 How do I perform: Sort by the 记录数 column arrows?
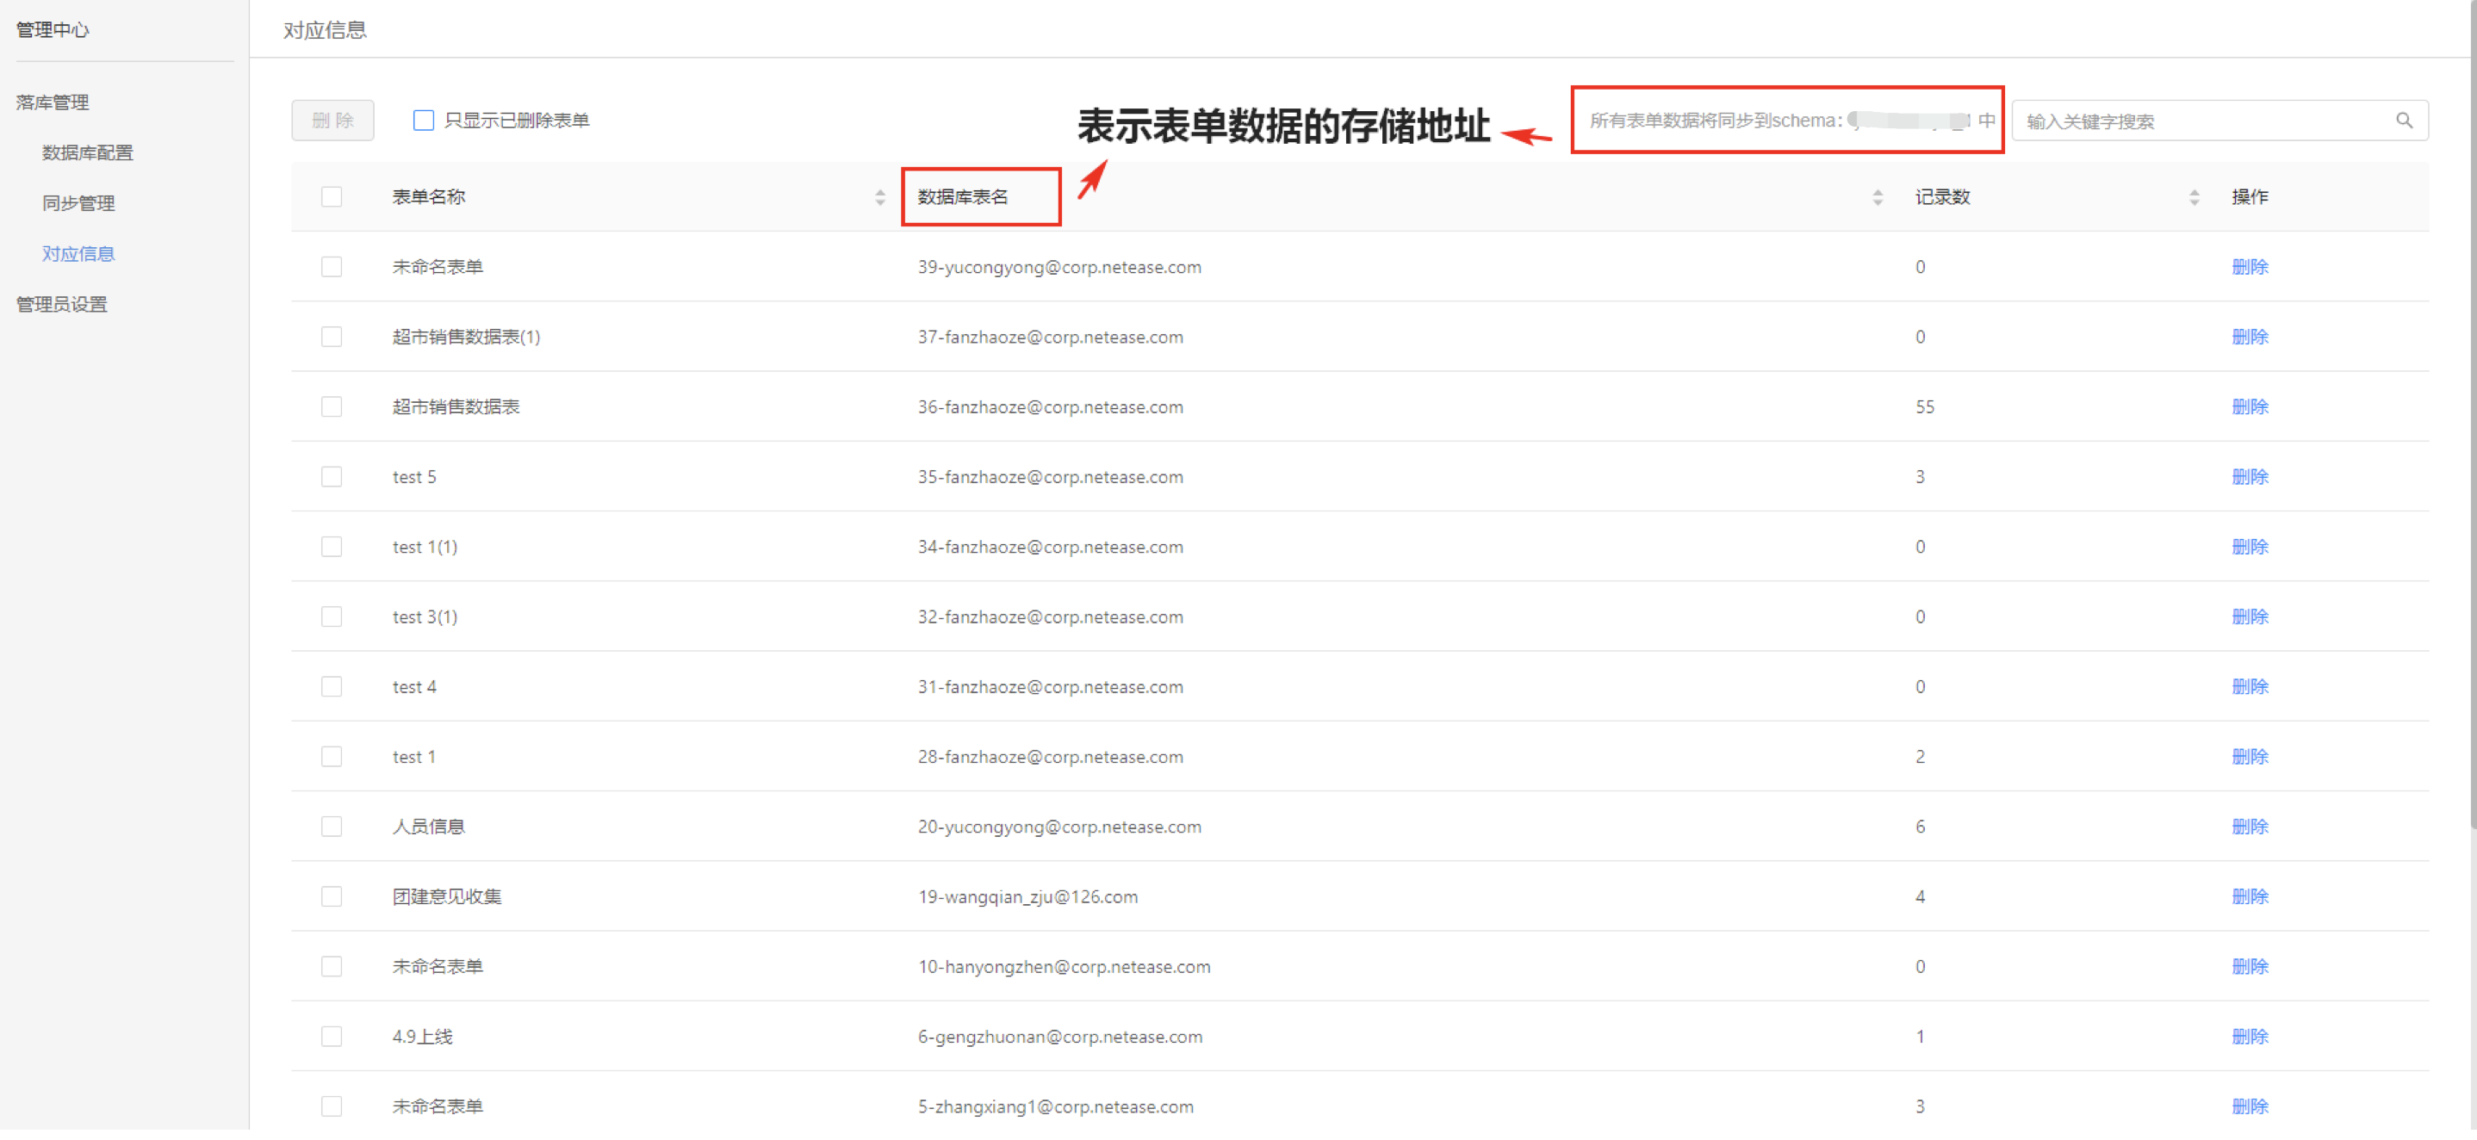(x=2194, y=197)
